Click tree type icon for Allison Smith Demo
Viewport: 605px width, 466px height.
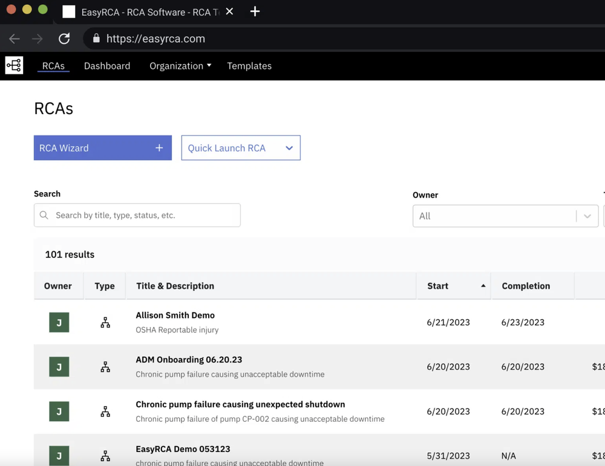(x=105, y=323)
